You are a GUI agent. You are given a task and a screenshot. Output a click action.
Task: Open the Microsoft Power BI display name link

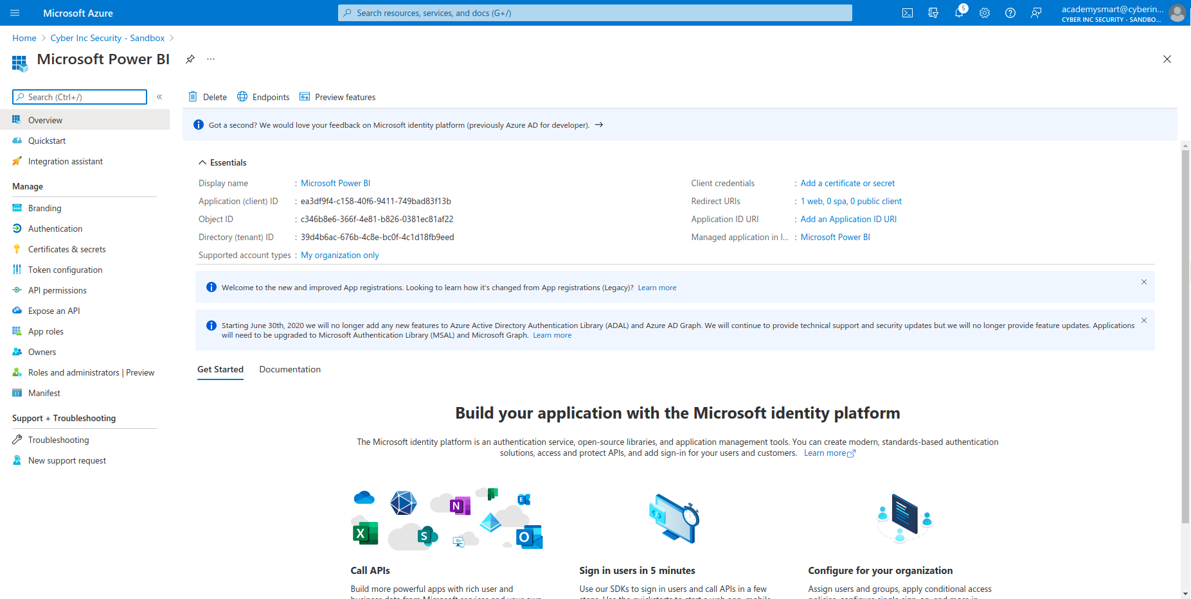336,183
